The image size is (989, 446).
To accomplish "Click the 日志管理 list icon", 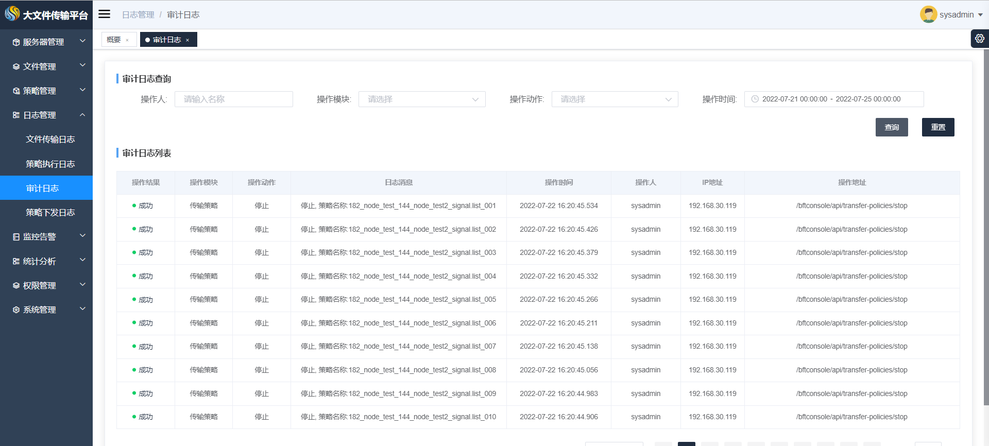I will click(x=16, y=115).
